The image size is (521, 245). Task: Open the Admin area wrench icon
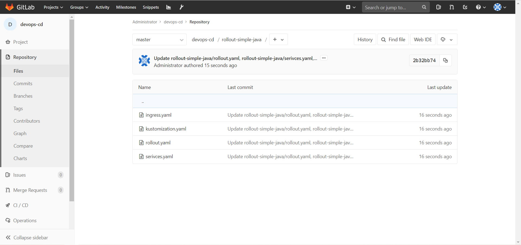click(x=182, y=7)
